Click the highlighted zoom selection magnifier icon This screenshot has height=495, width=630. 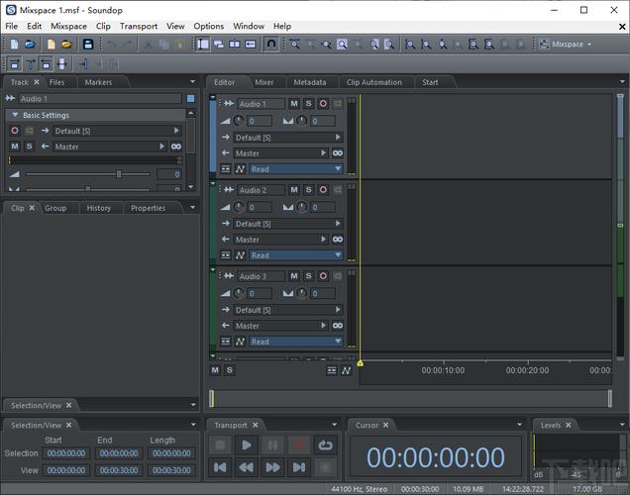point(342,45)
